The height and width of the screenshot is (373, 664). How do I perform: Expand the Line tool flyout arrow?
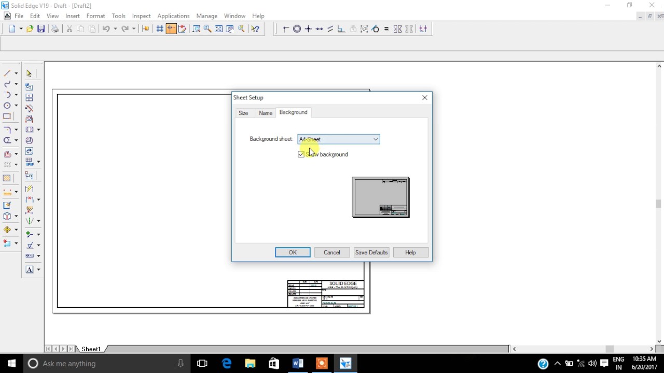tap(16, 73)
